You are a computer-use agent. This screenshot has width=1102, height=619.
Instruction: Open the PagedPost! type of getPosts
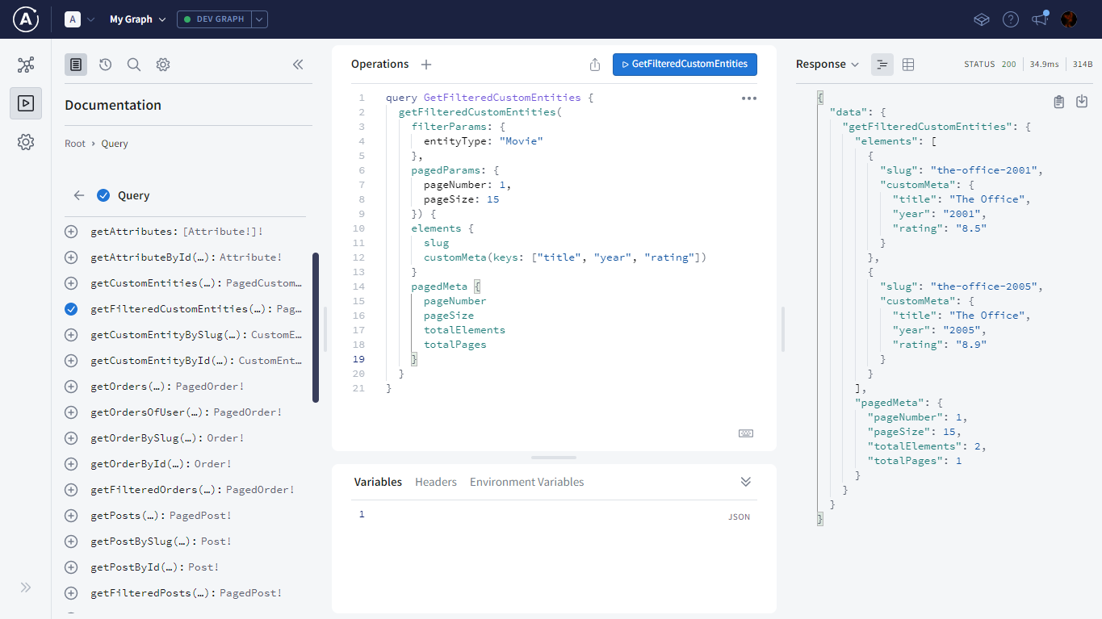point(200,516)
